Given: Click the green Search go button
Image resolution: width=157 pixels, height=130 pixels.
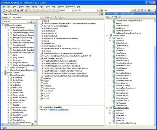Looking at the screenshot, I should coord(31,22).
